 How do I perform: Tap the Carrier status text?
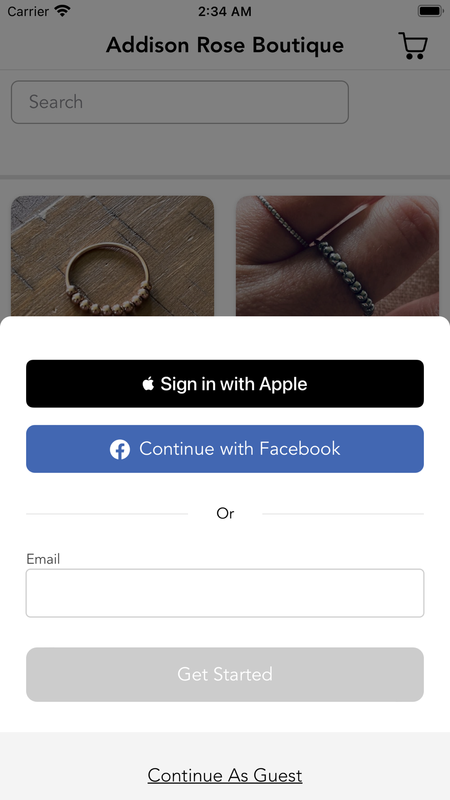28,11
